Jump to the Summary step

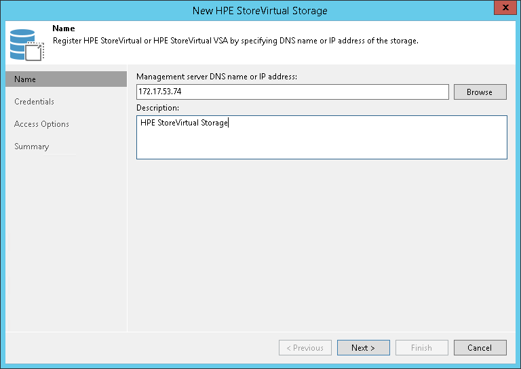point(32,147)
